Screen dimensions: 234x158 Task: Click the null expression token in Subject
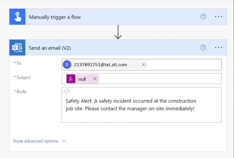[x=82, y=79]
